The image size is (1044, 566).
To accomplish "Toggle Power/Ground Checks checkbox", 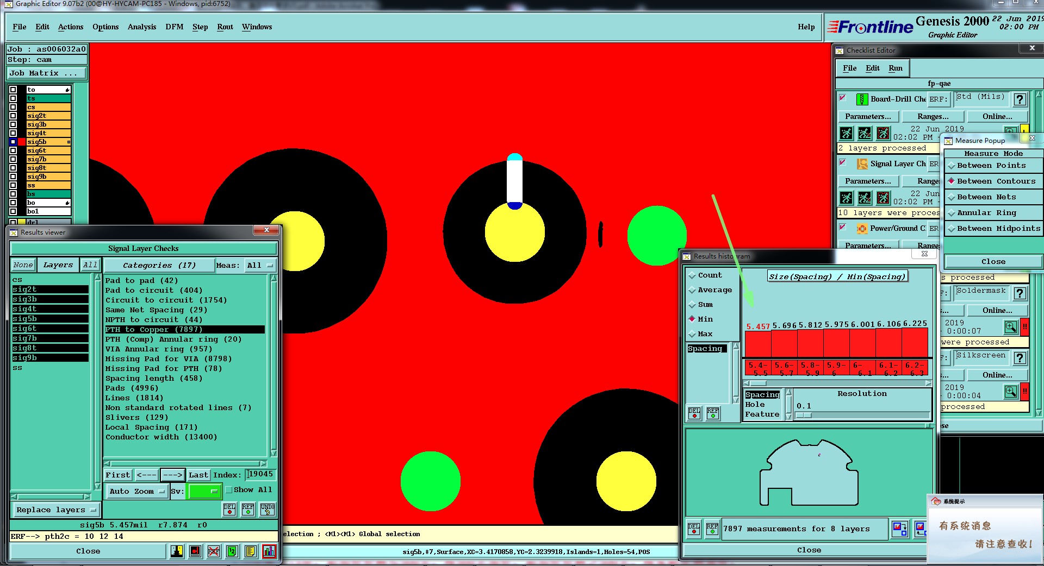I will pyautogui.click(x=843, y=228).
